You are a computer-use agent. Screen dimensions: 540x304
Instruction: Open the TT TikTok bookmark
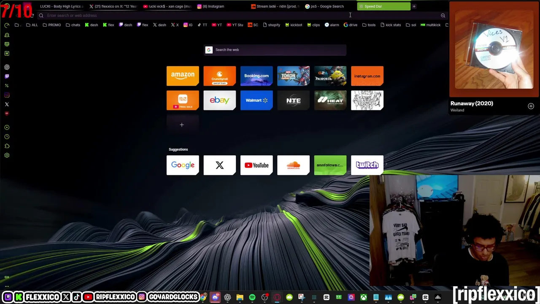202,25
